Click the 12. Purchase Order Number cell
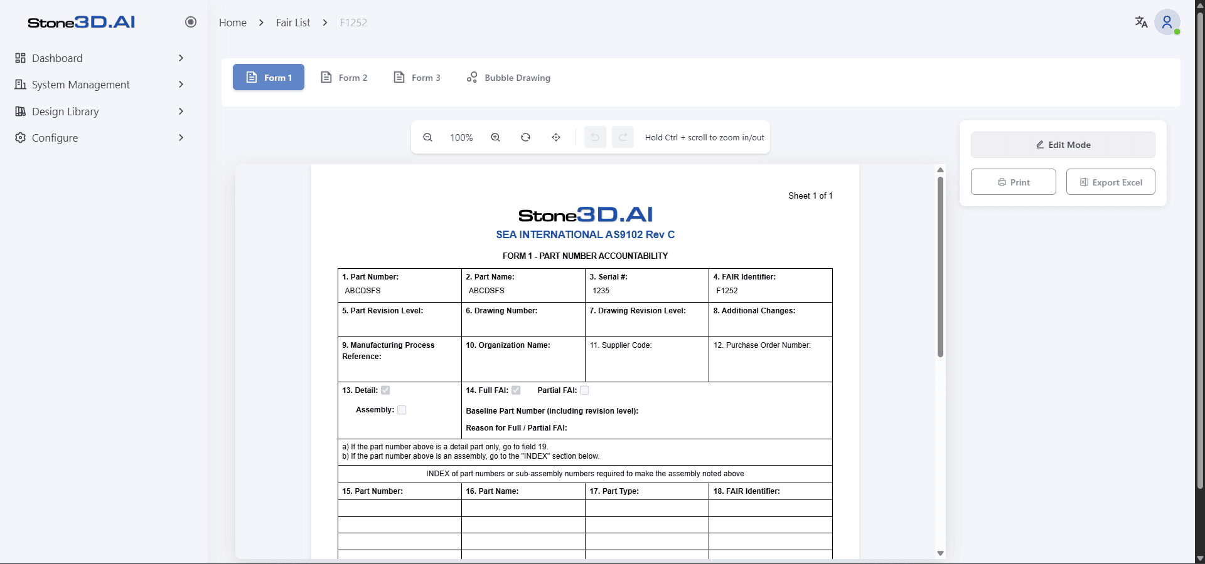Image resolution: width=1205 pixels, height=564 pixels. (771, 359)
